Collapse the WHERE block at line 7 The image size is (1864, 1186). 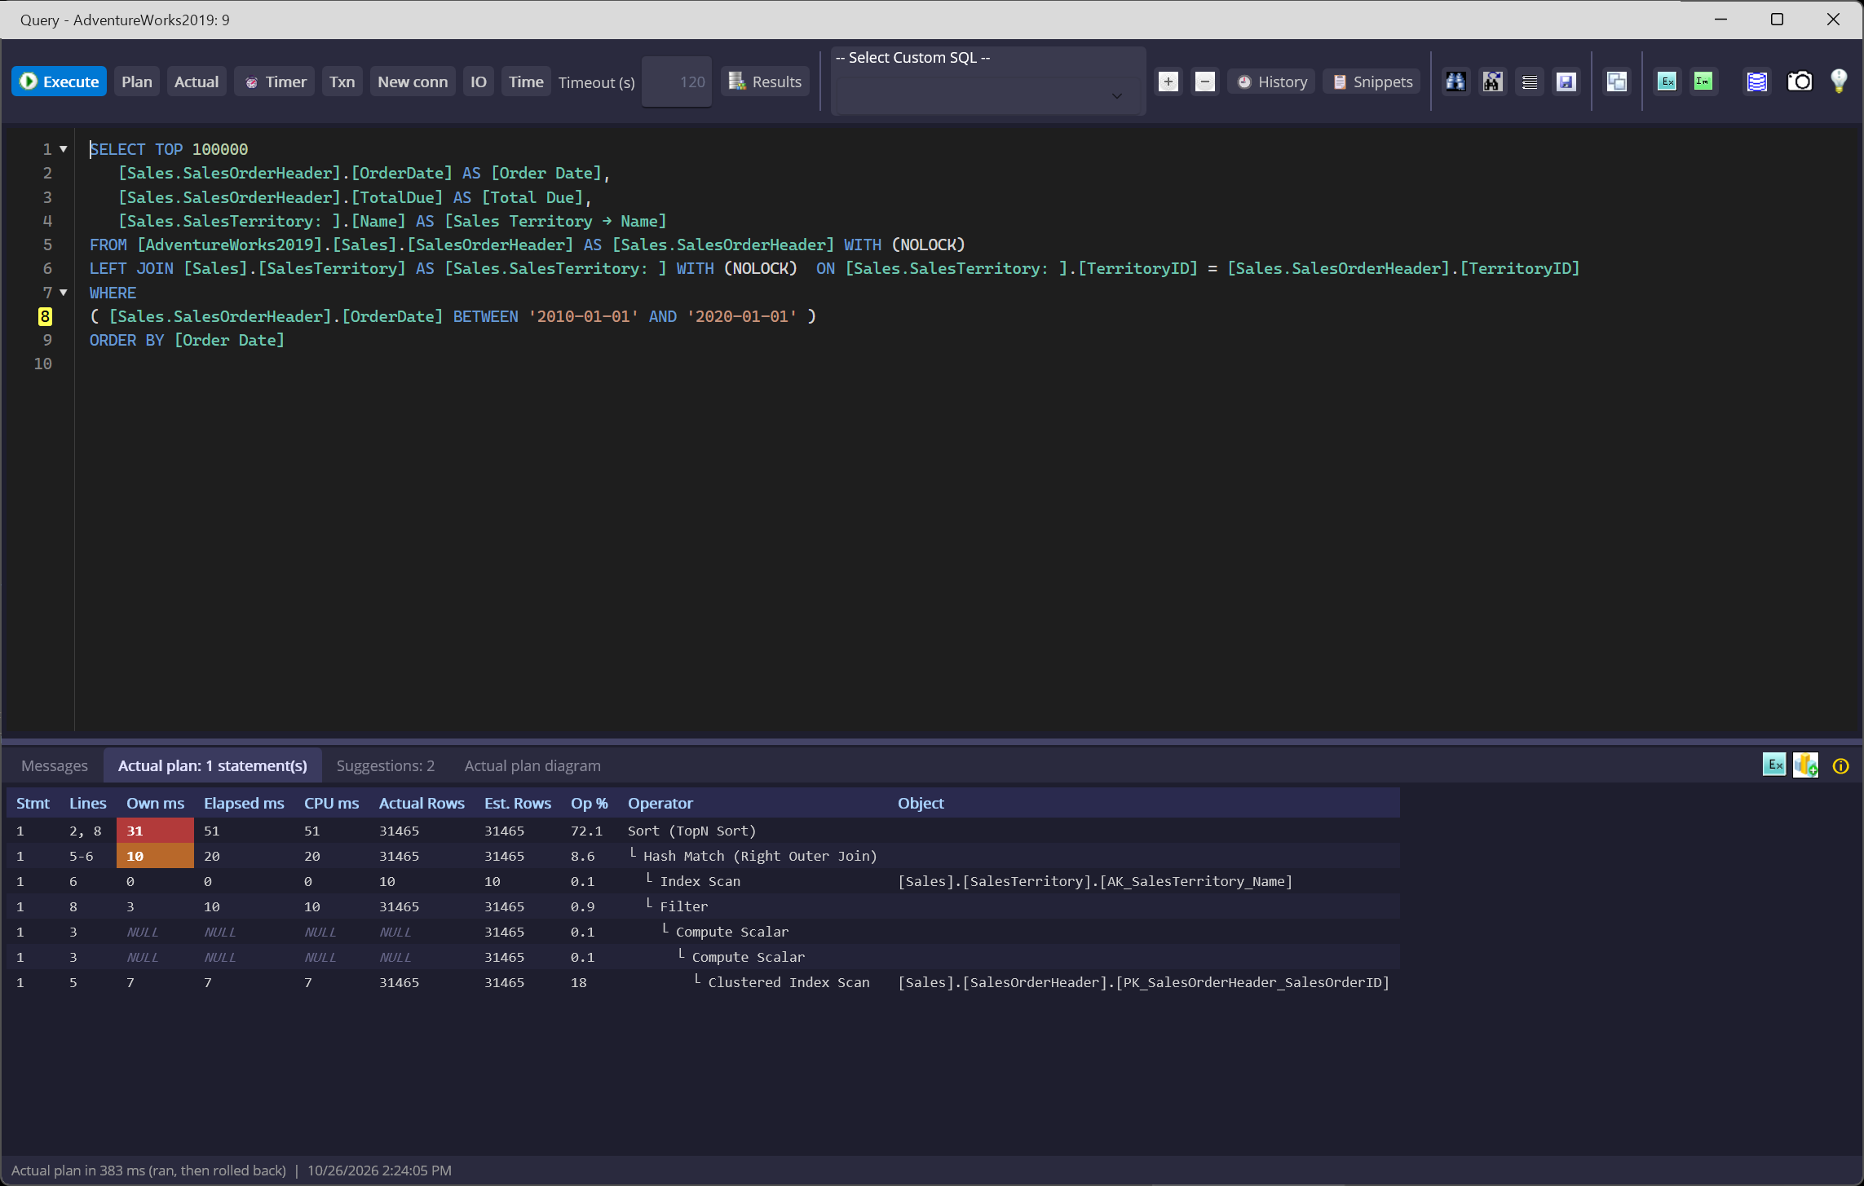(64, 293)
